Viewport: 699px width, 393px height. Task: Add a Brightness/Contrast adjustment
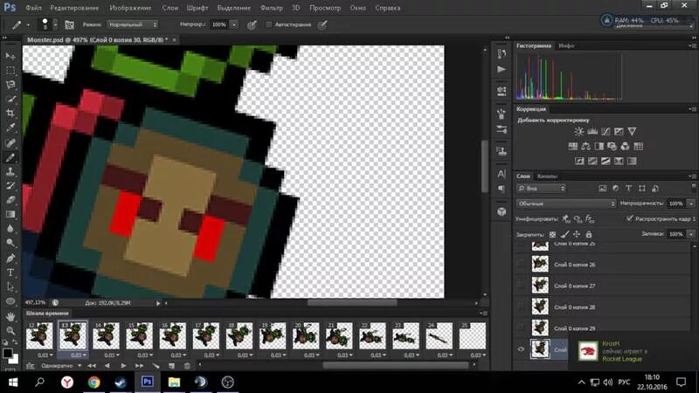(x=579, y=132)
